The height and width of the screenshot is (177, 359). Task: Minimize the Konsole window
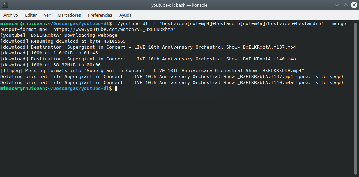[x=337, y=5]
